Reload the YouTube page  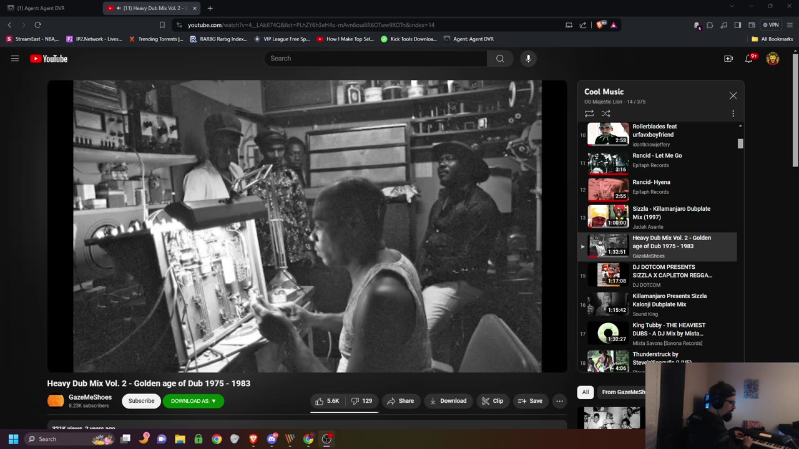37,25
